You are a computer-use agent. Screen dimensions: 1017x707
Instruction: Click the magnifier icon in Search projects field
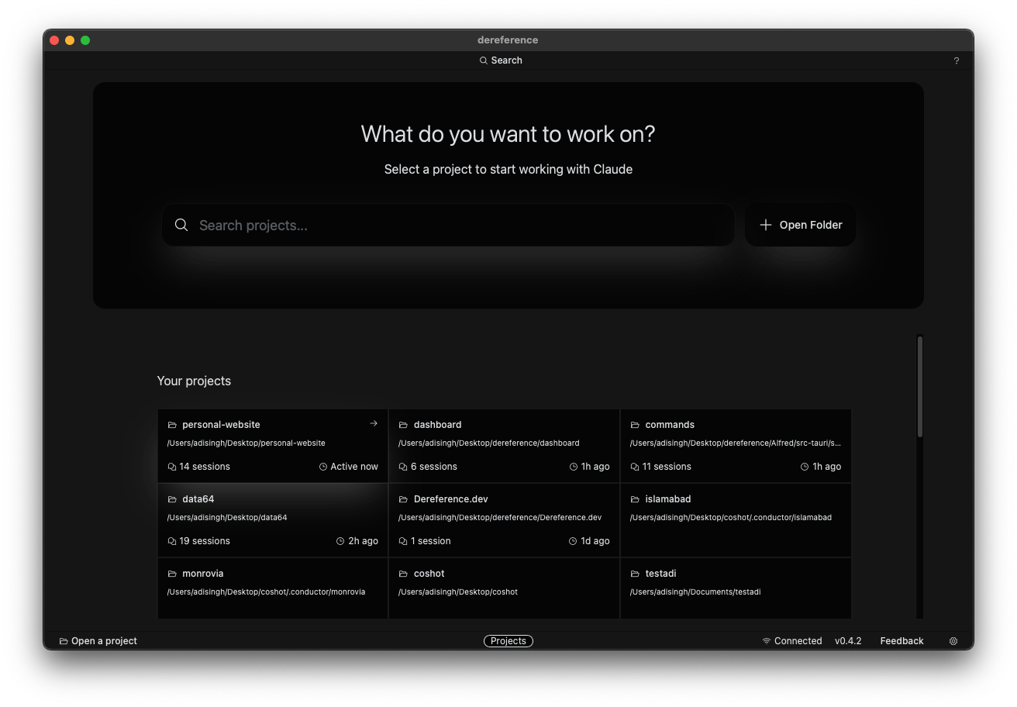point(181,225)
